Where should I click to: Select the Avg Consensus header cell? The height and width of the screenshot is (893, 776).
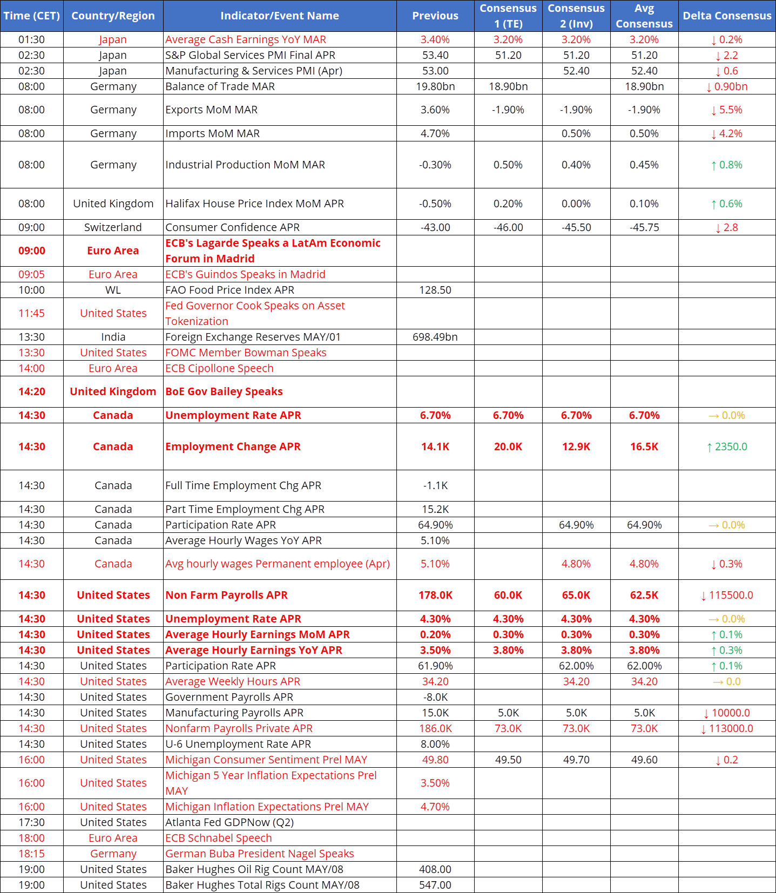(x=644, y=16)
